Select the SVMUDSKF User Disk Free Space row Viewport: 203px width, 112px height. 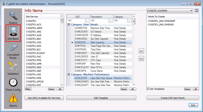point(103,78)
